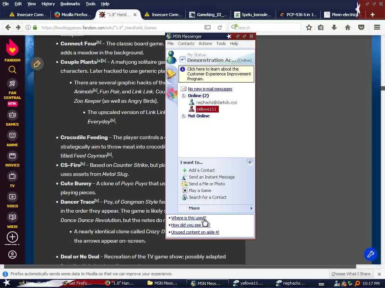The image size is (385, 288).
Task: Open Anime section in Fandom sidebar
Action: (12, 139)
